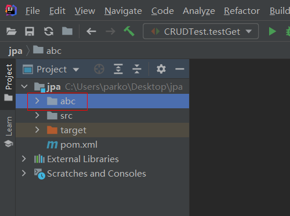
Task: Click the Expand All icon in Project panel
Action: click(x=118, y=69)
